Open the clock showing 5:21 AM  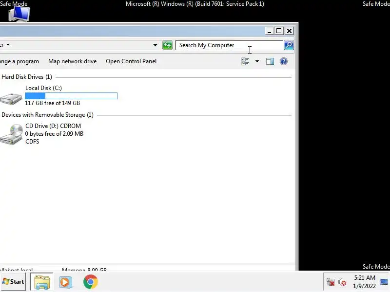coord(365,282)
